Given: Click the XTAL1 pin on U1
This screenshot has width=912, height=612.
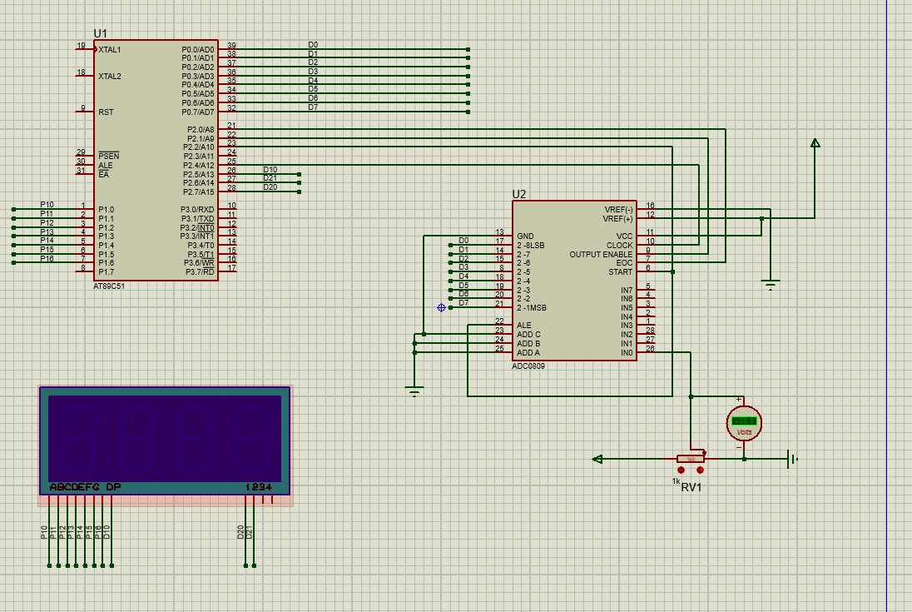Looking at the screenshot, I should click(x=109, y=49).
